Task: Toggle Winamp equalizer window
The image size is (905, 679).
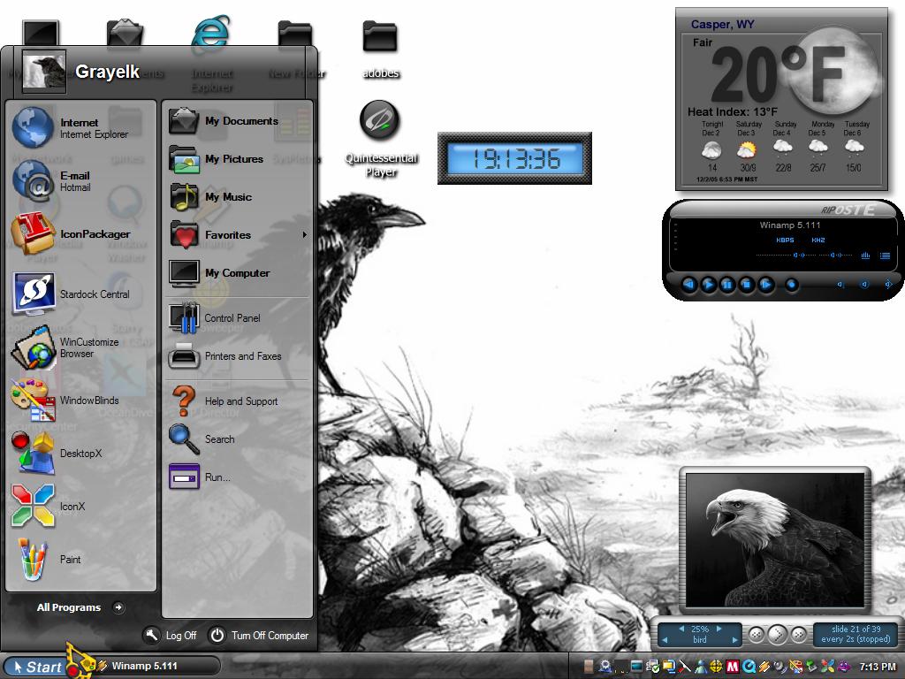Action: click(x=865, y=256)
